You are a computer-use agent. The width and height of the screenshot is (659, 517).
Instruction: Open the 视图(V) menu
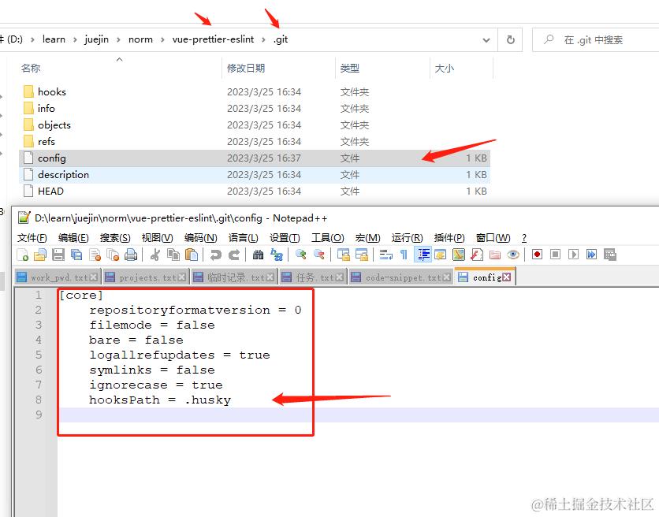[157, 238]
